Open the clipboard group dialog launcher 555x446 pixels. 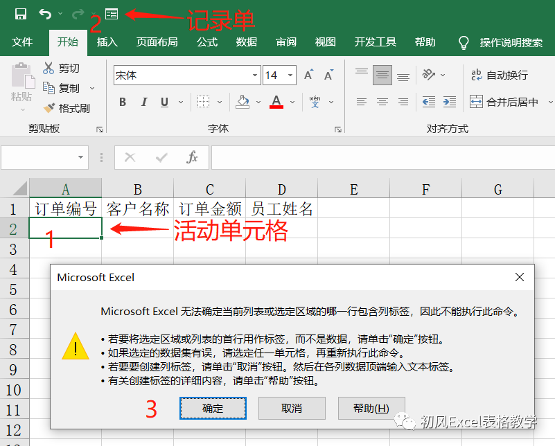point(100,130)
